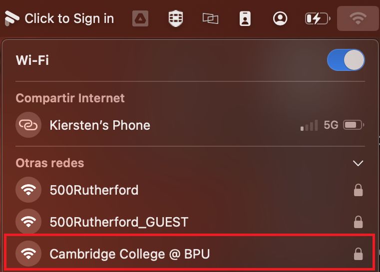
Task: Select the 500Rutherford network
Action: coord(94,190)
